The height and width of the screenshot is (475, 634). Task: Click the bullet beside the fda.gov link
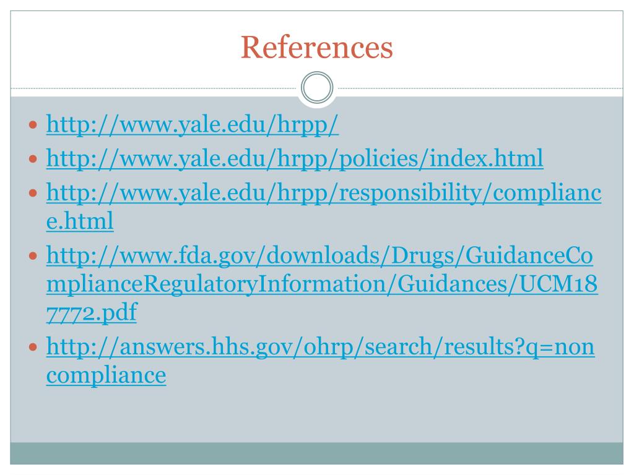33,256
